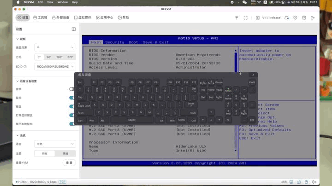Click the PWR key on virtual keyboard
This screenshot has width=332, height=186.
[x=252, y=82]
